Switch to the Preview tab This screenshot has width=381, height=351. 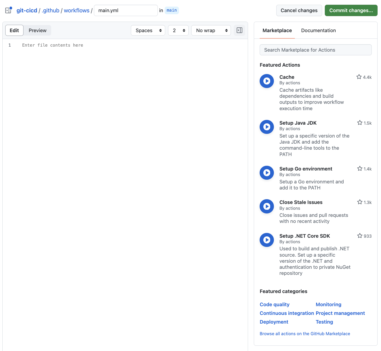click(37, 30)
